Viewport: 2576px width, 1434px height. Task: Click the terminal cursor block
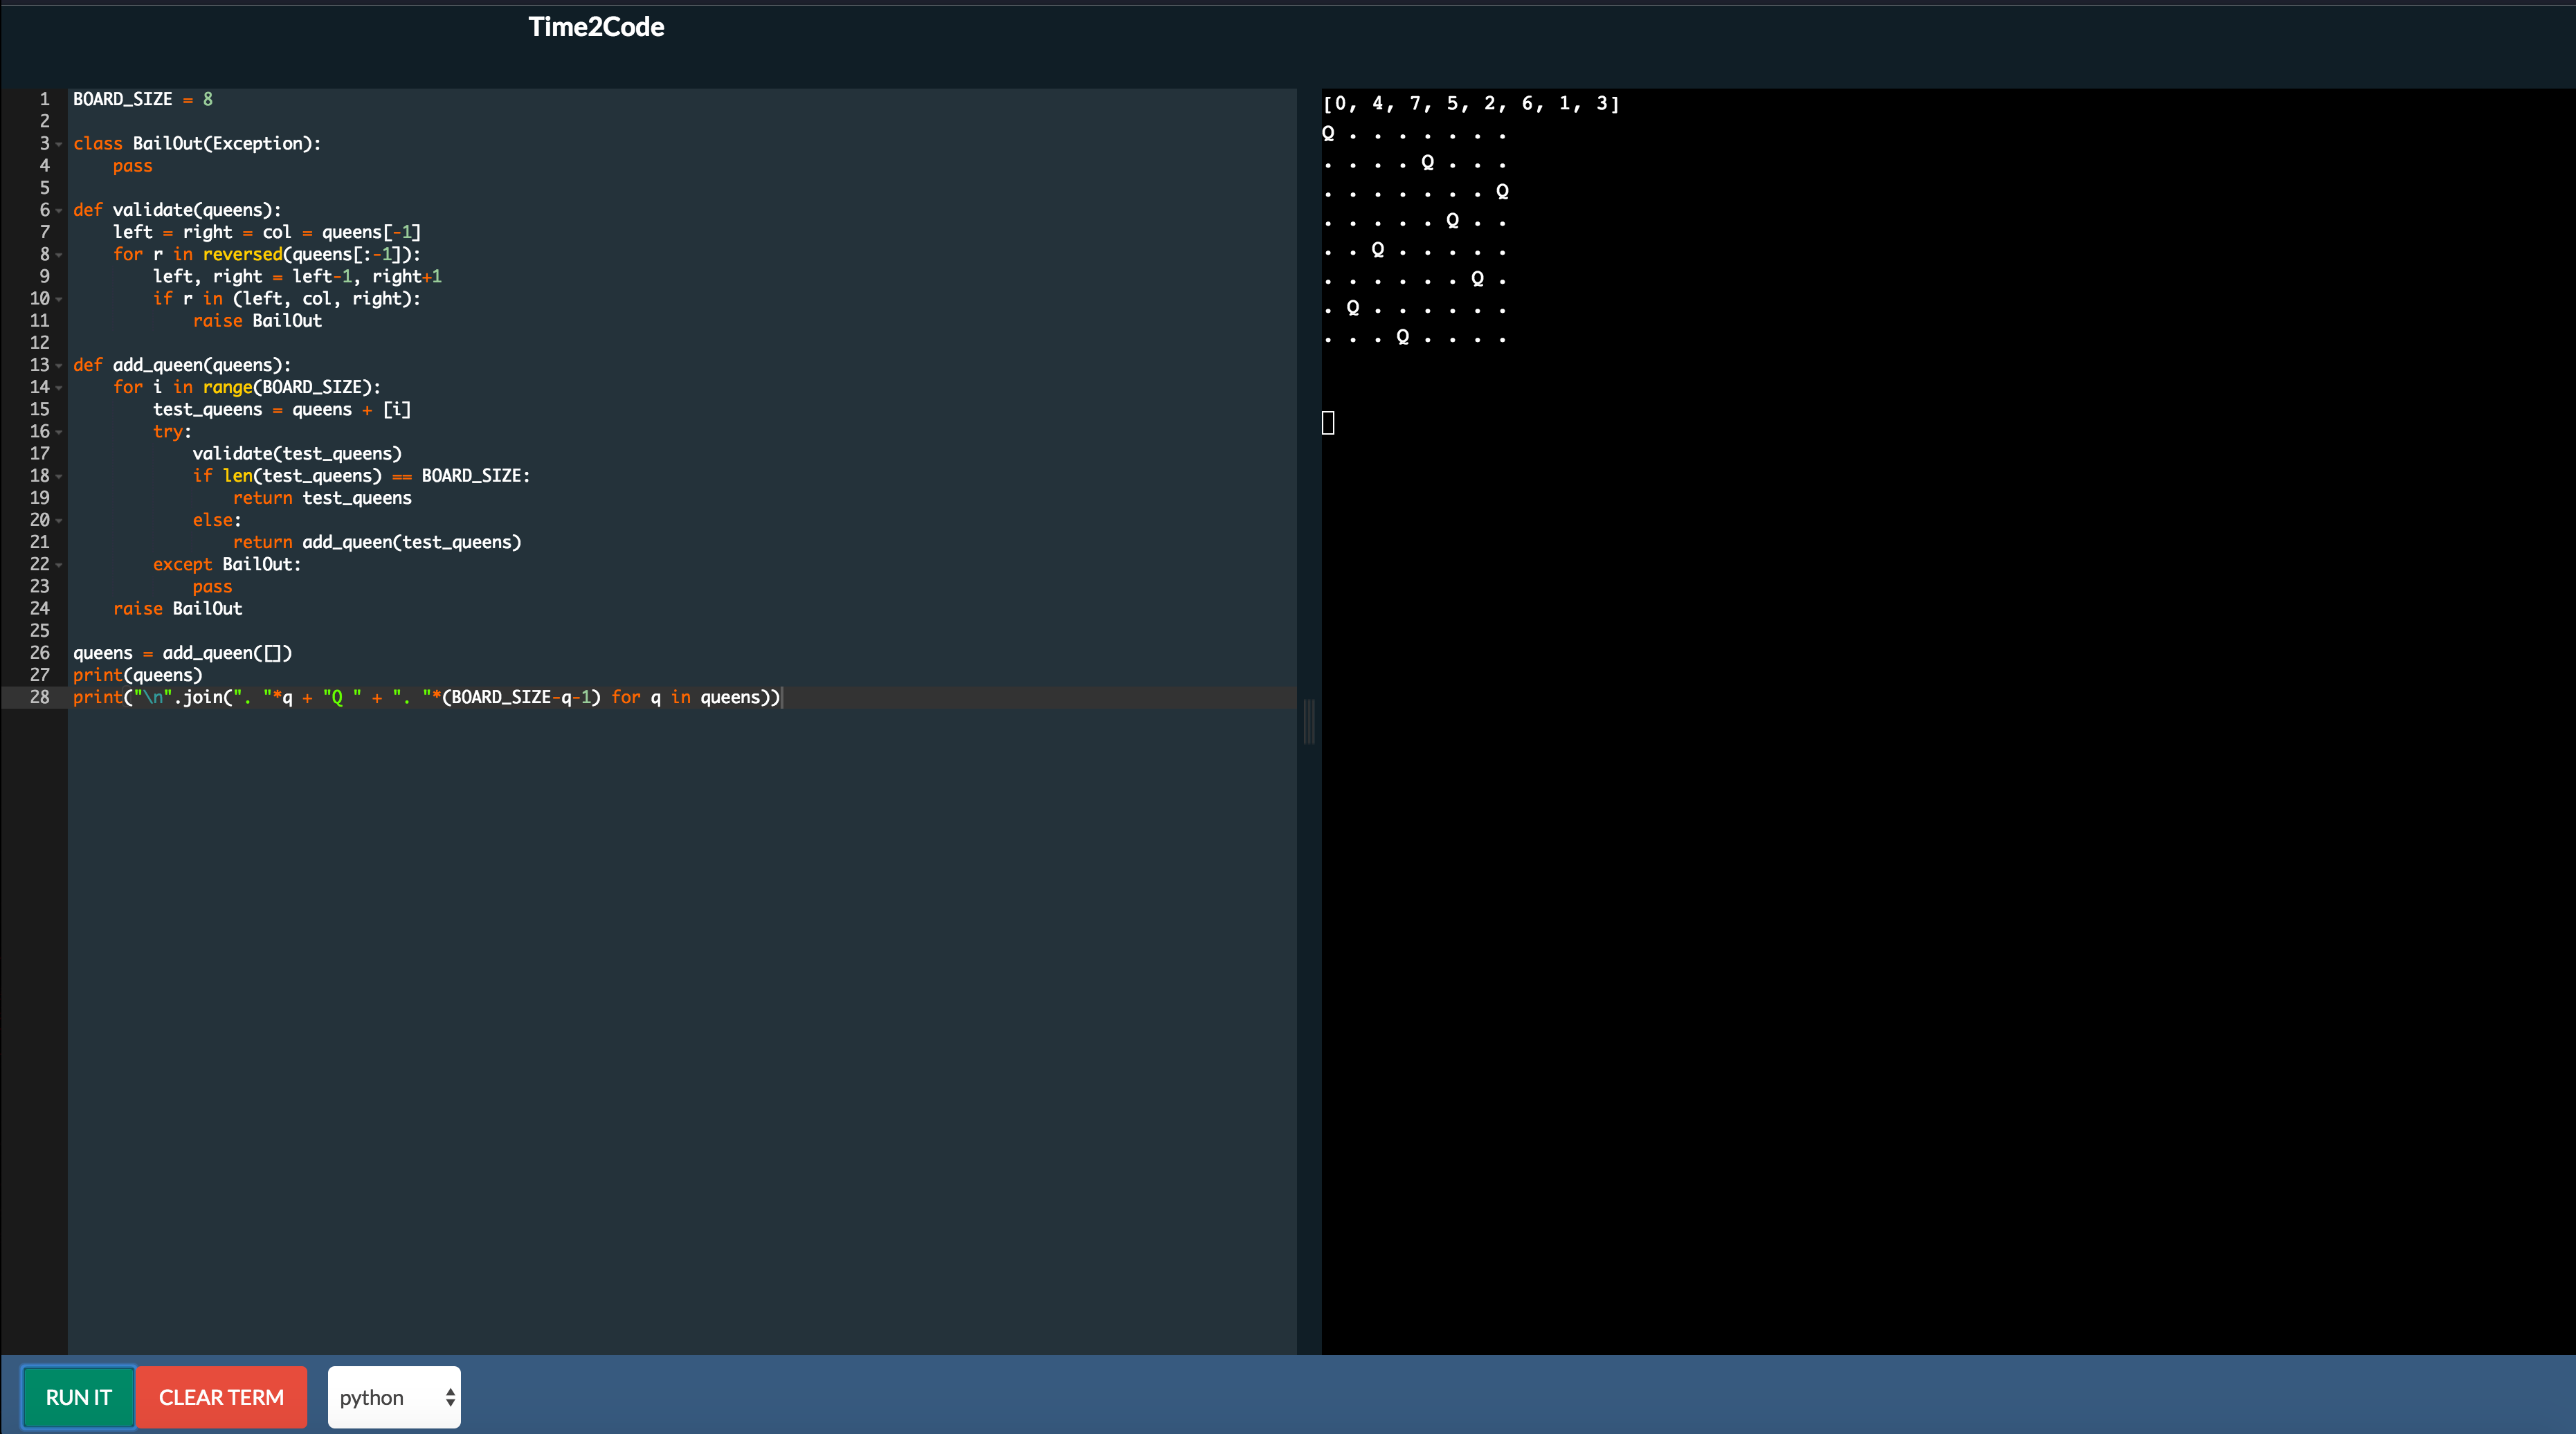(x=1328, y=423)
